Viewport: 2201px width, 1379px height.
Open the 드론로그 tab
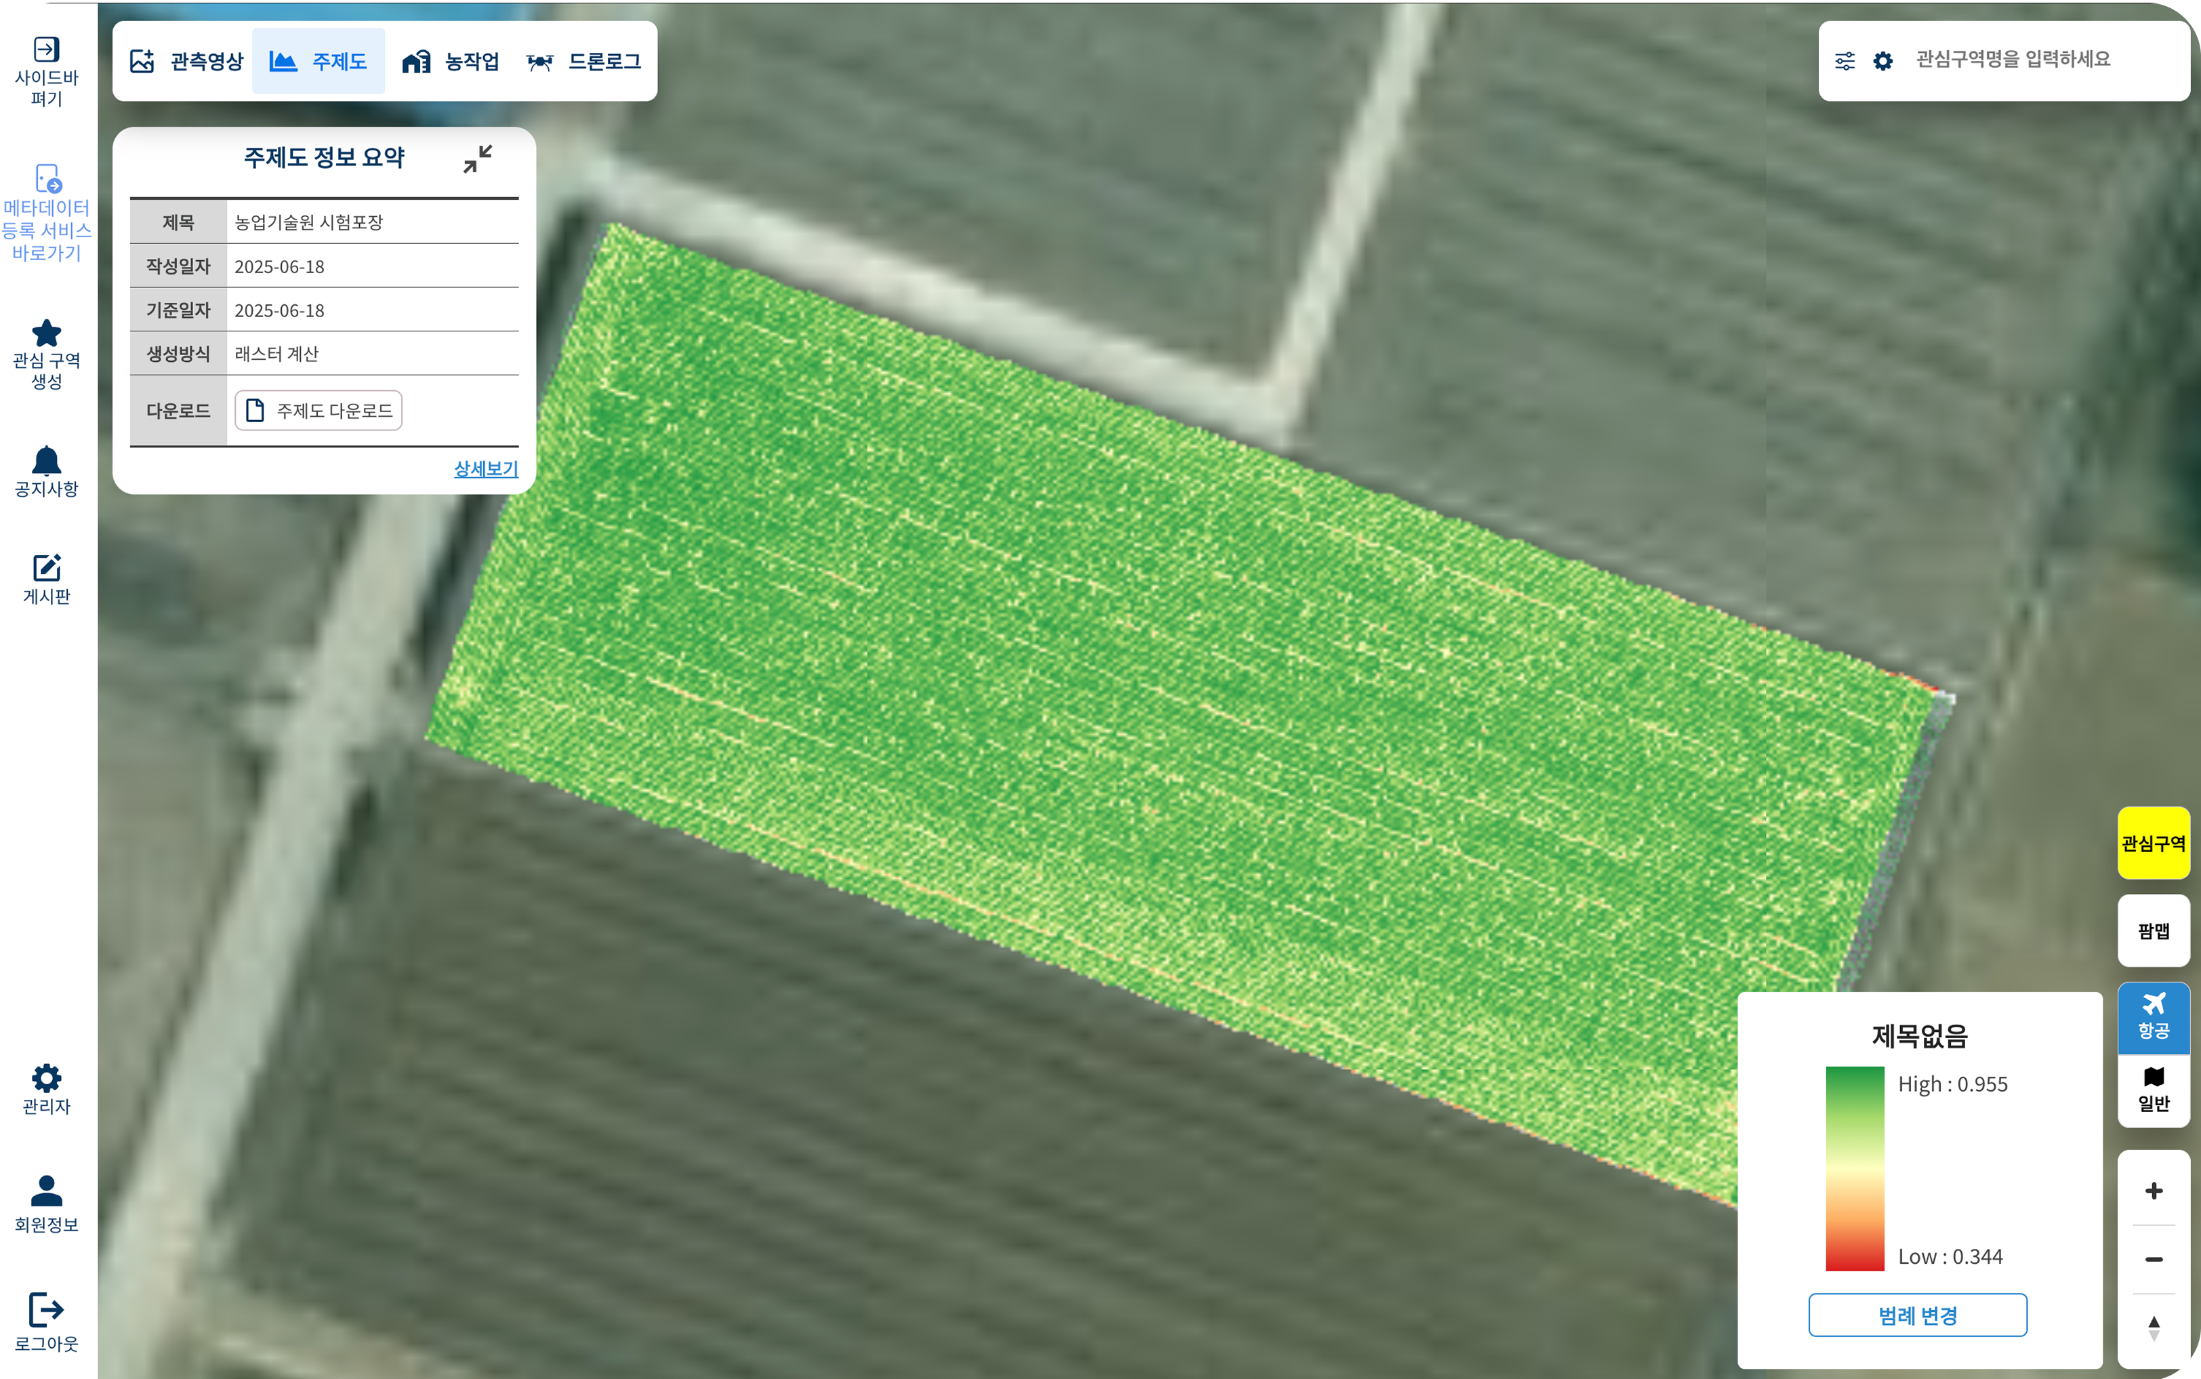pyautogui.click(x=584, y=61)
